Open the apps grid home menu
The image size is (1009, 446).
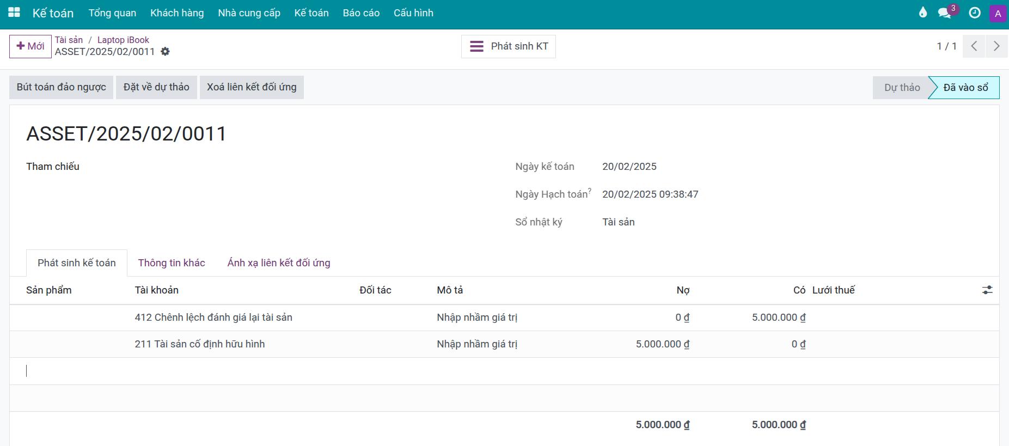click(x=14, y=13)
